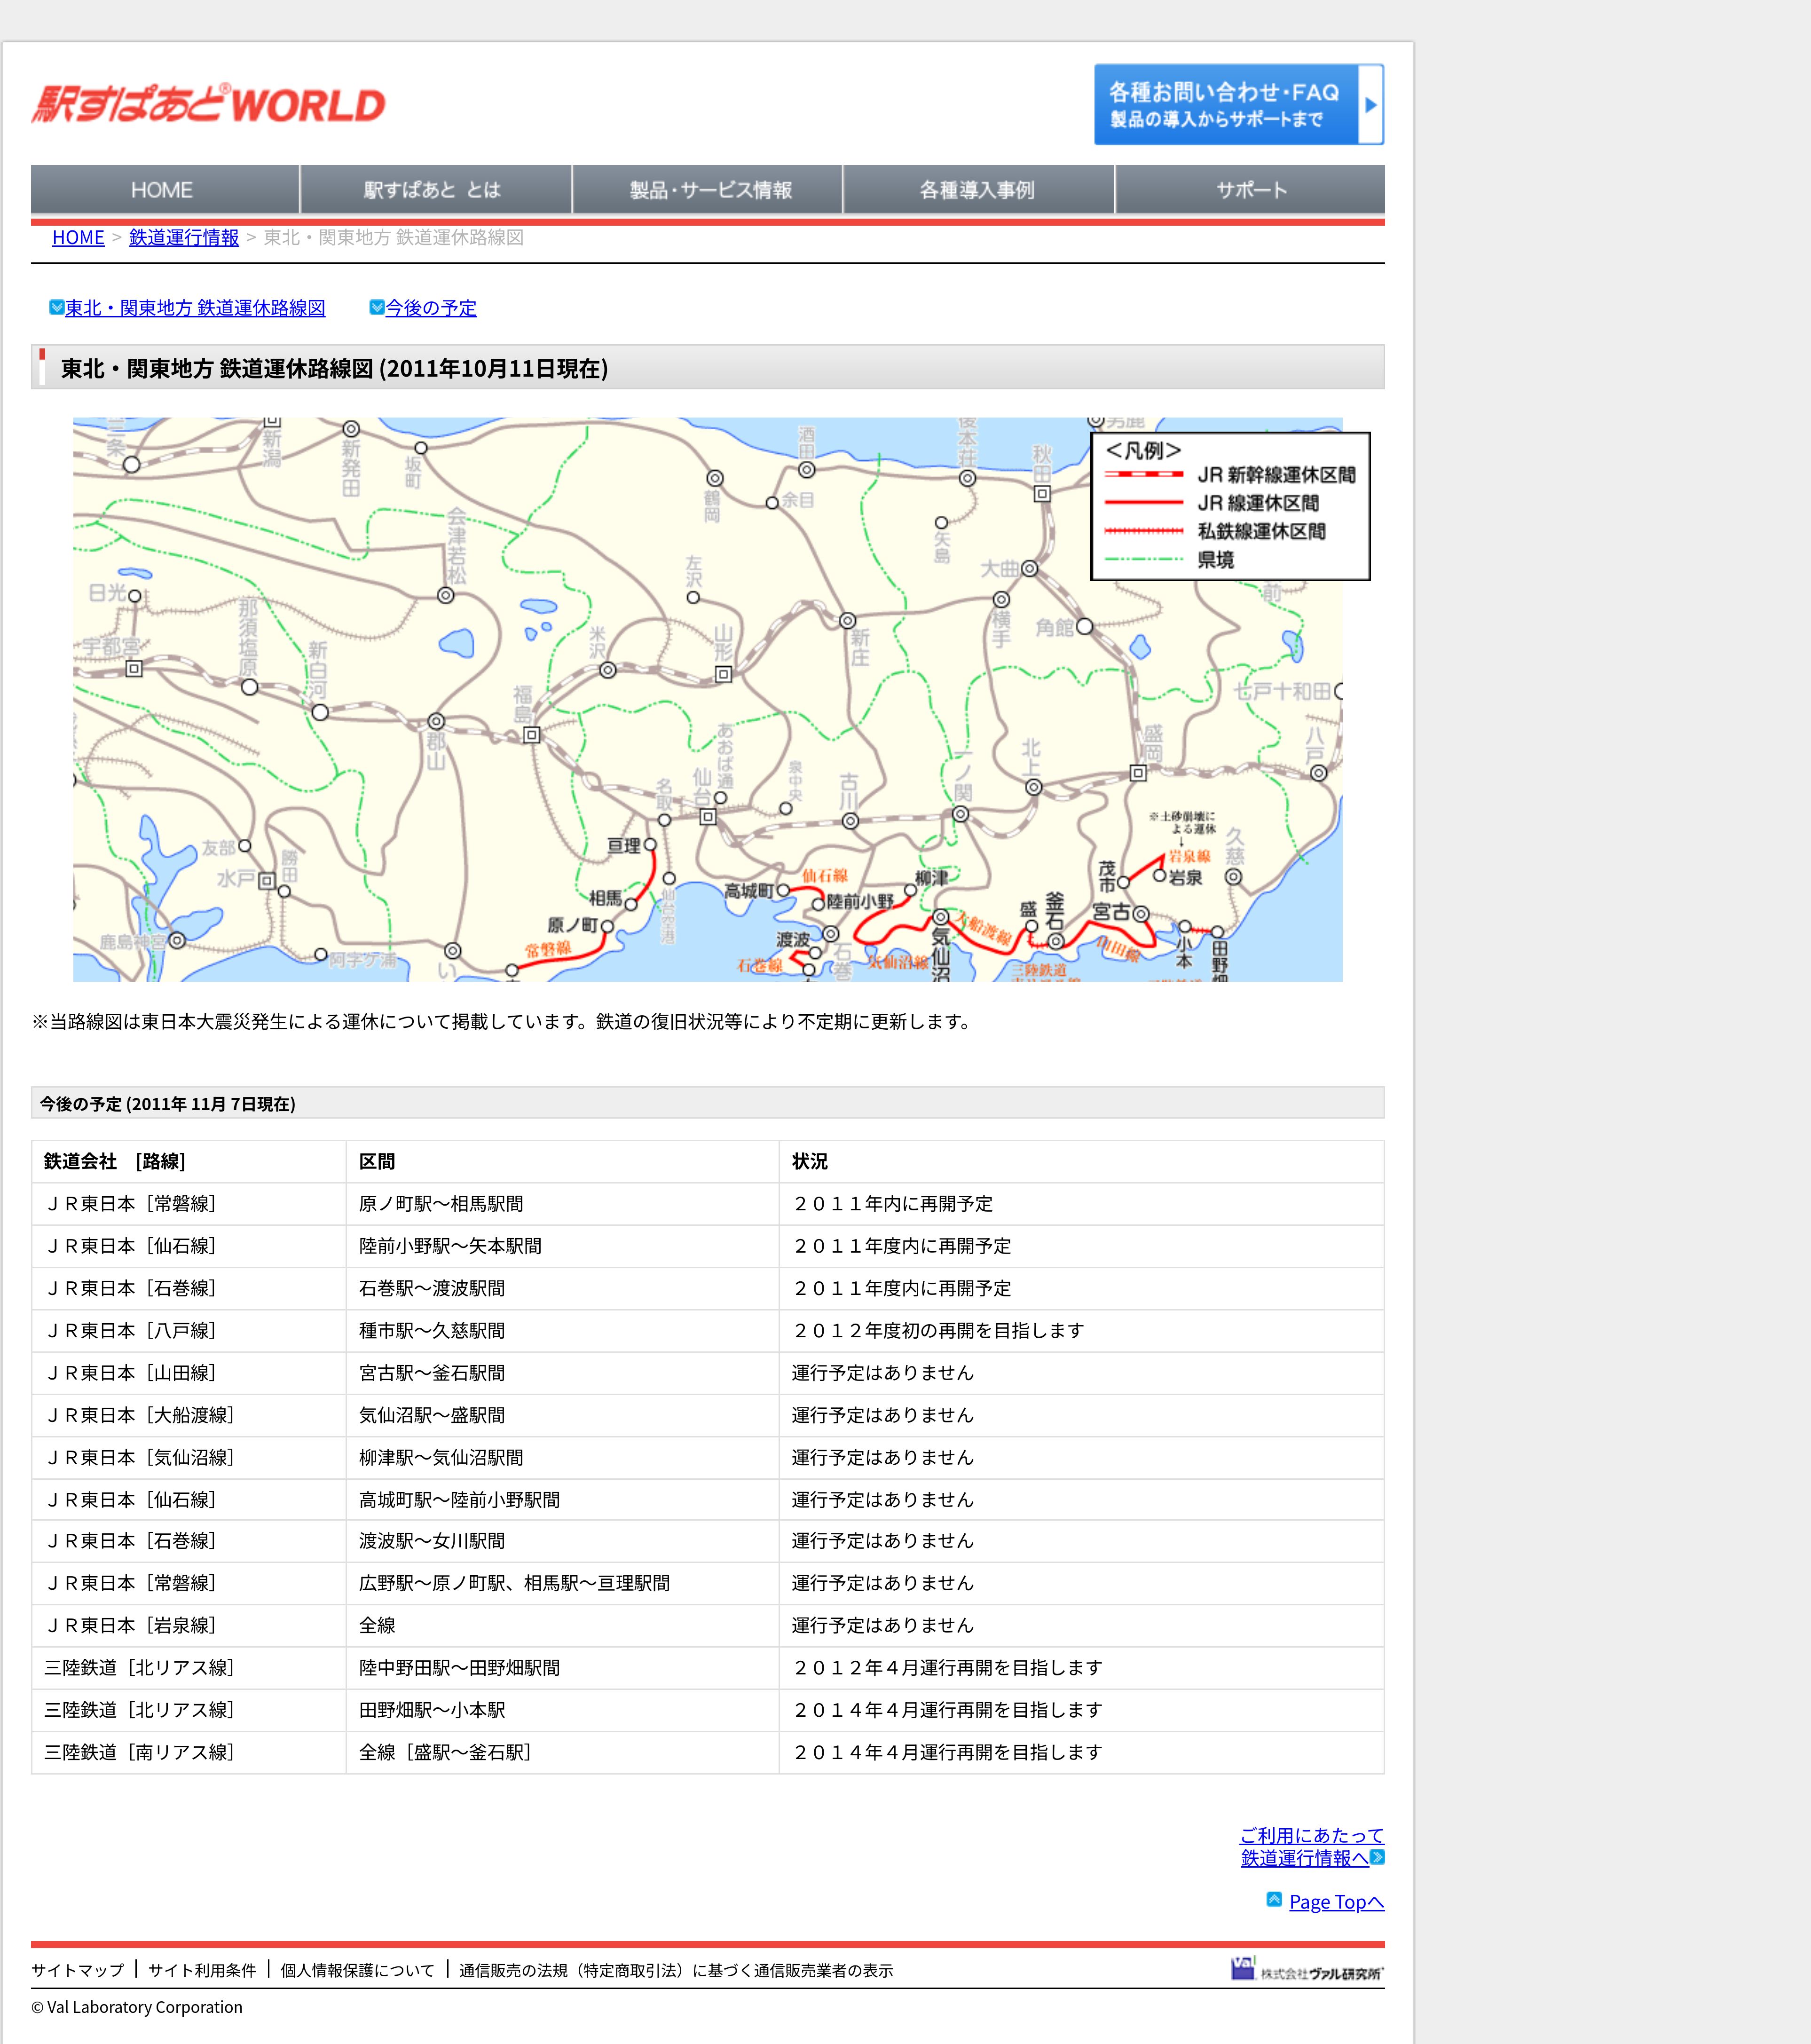Click HOME breadcrumb link
Viewport: 1811px width, 2044px height.
click(78, 238)
